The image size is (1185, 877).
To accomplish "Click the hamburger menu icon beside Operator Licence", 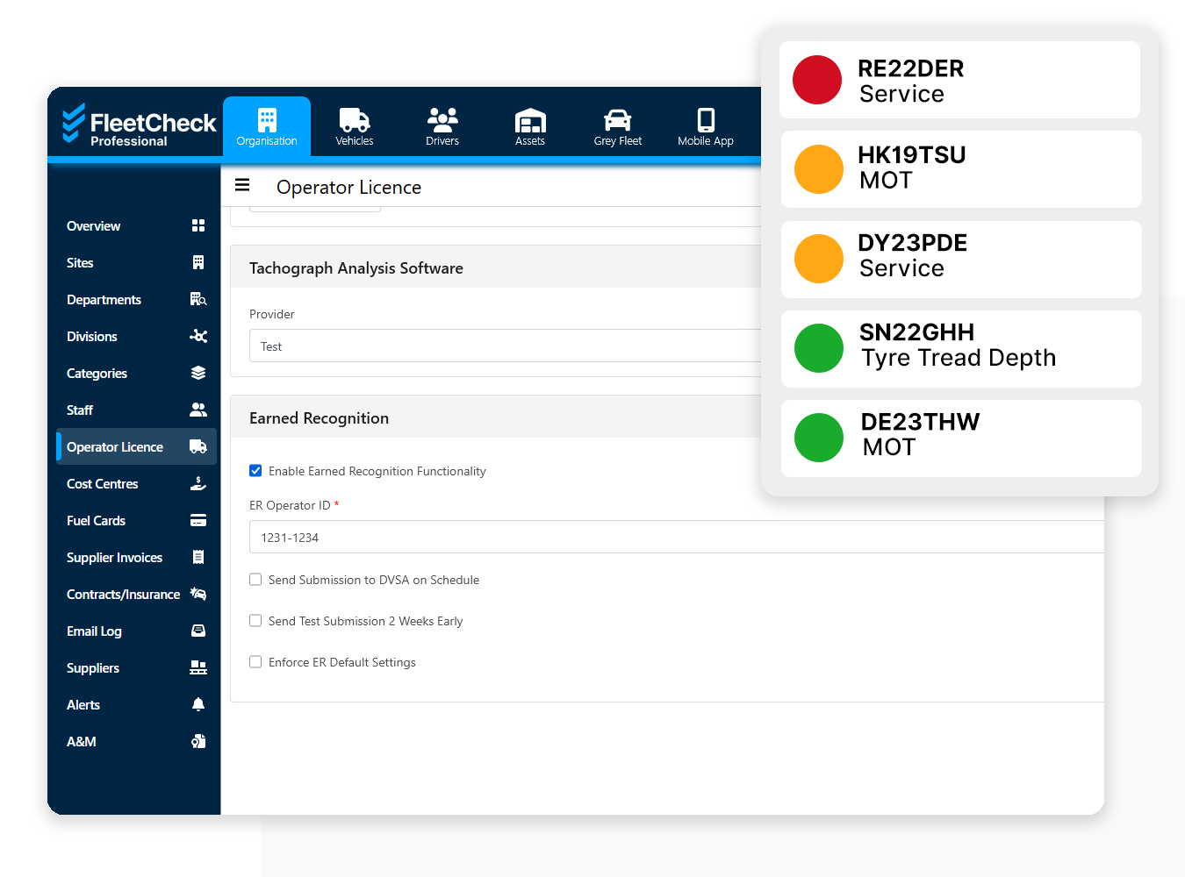I will tap(242, 185).
